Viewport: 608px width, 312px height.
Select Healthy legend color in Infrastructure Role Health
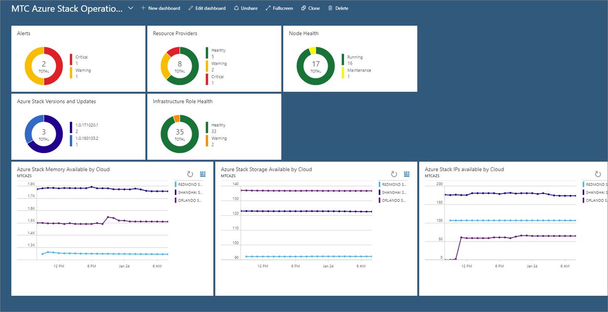click(207, 128)
